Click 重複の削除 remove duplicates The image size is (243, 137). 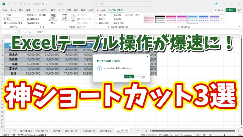click(x=33, y=19)
